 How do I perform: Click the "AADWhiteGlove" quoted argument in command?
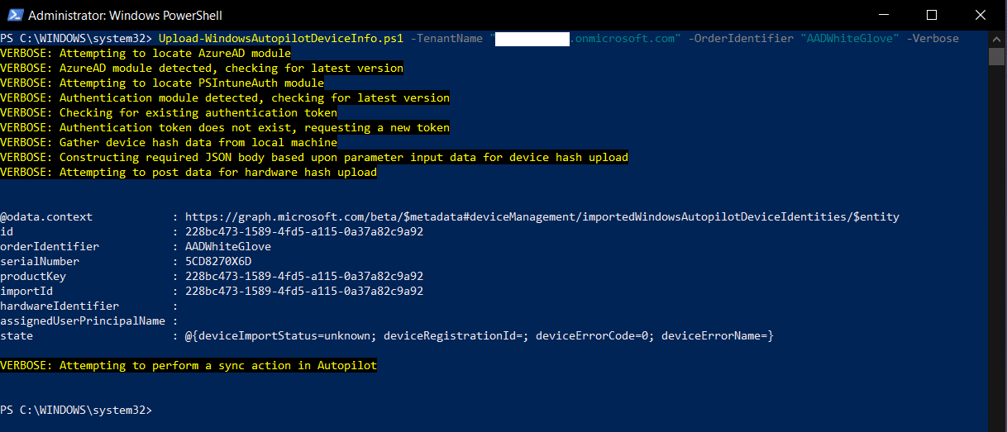click(x=849, y=38)
